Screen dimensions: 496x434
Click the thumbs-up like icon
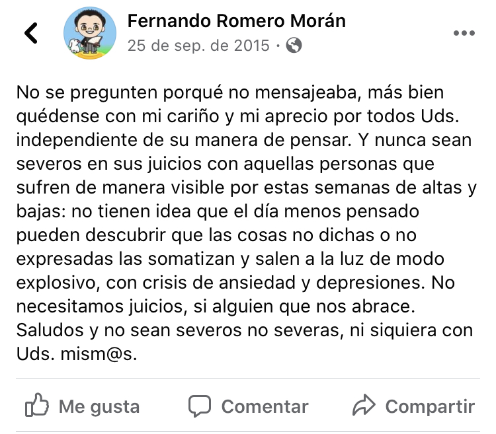click(36, 406)
